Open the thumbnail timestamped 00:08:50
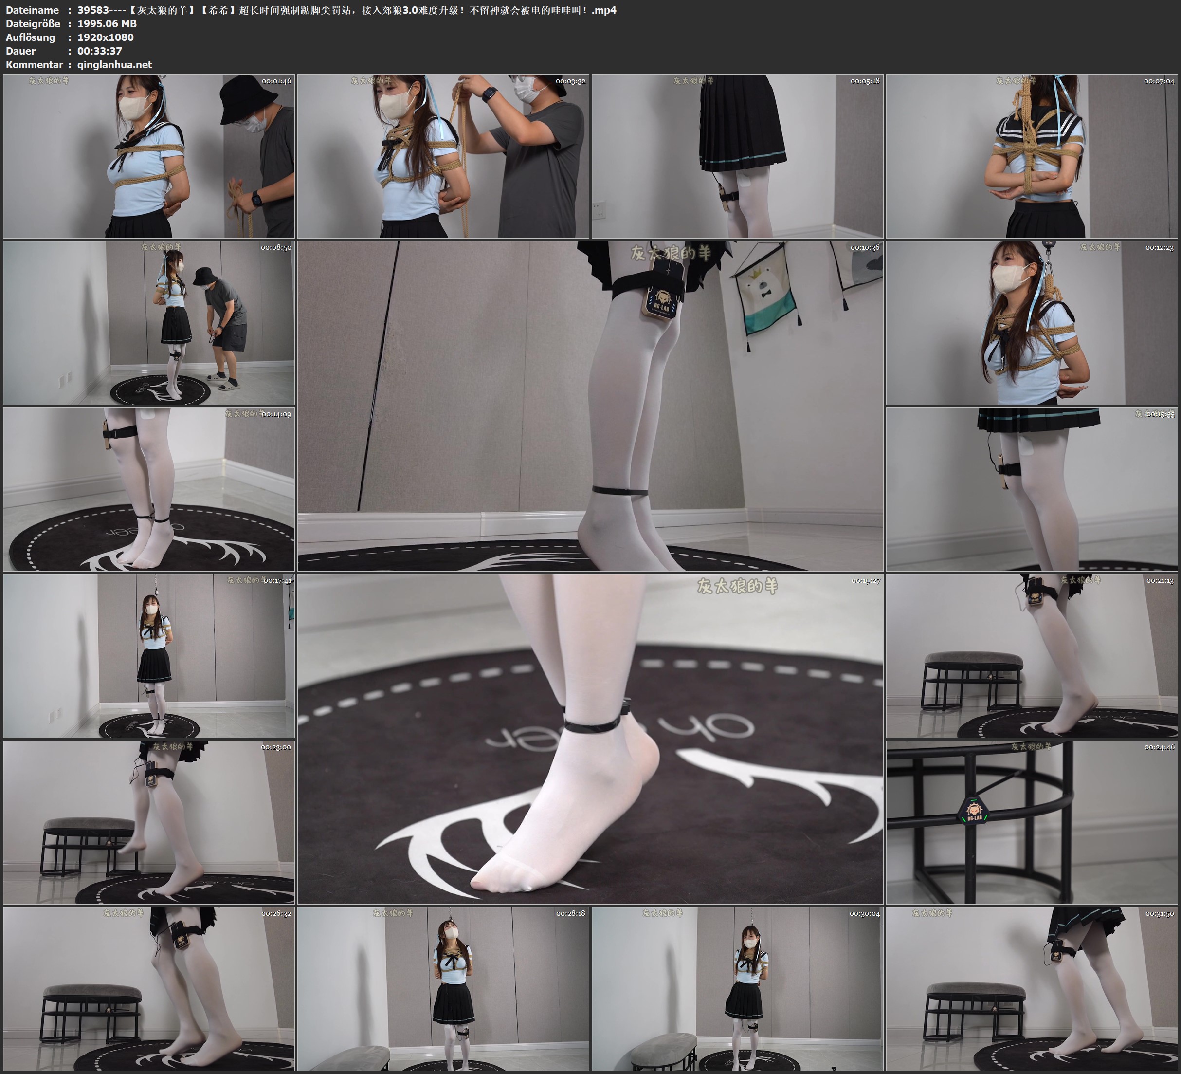 (149, 323)
